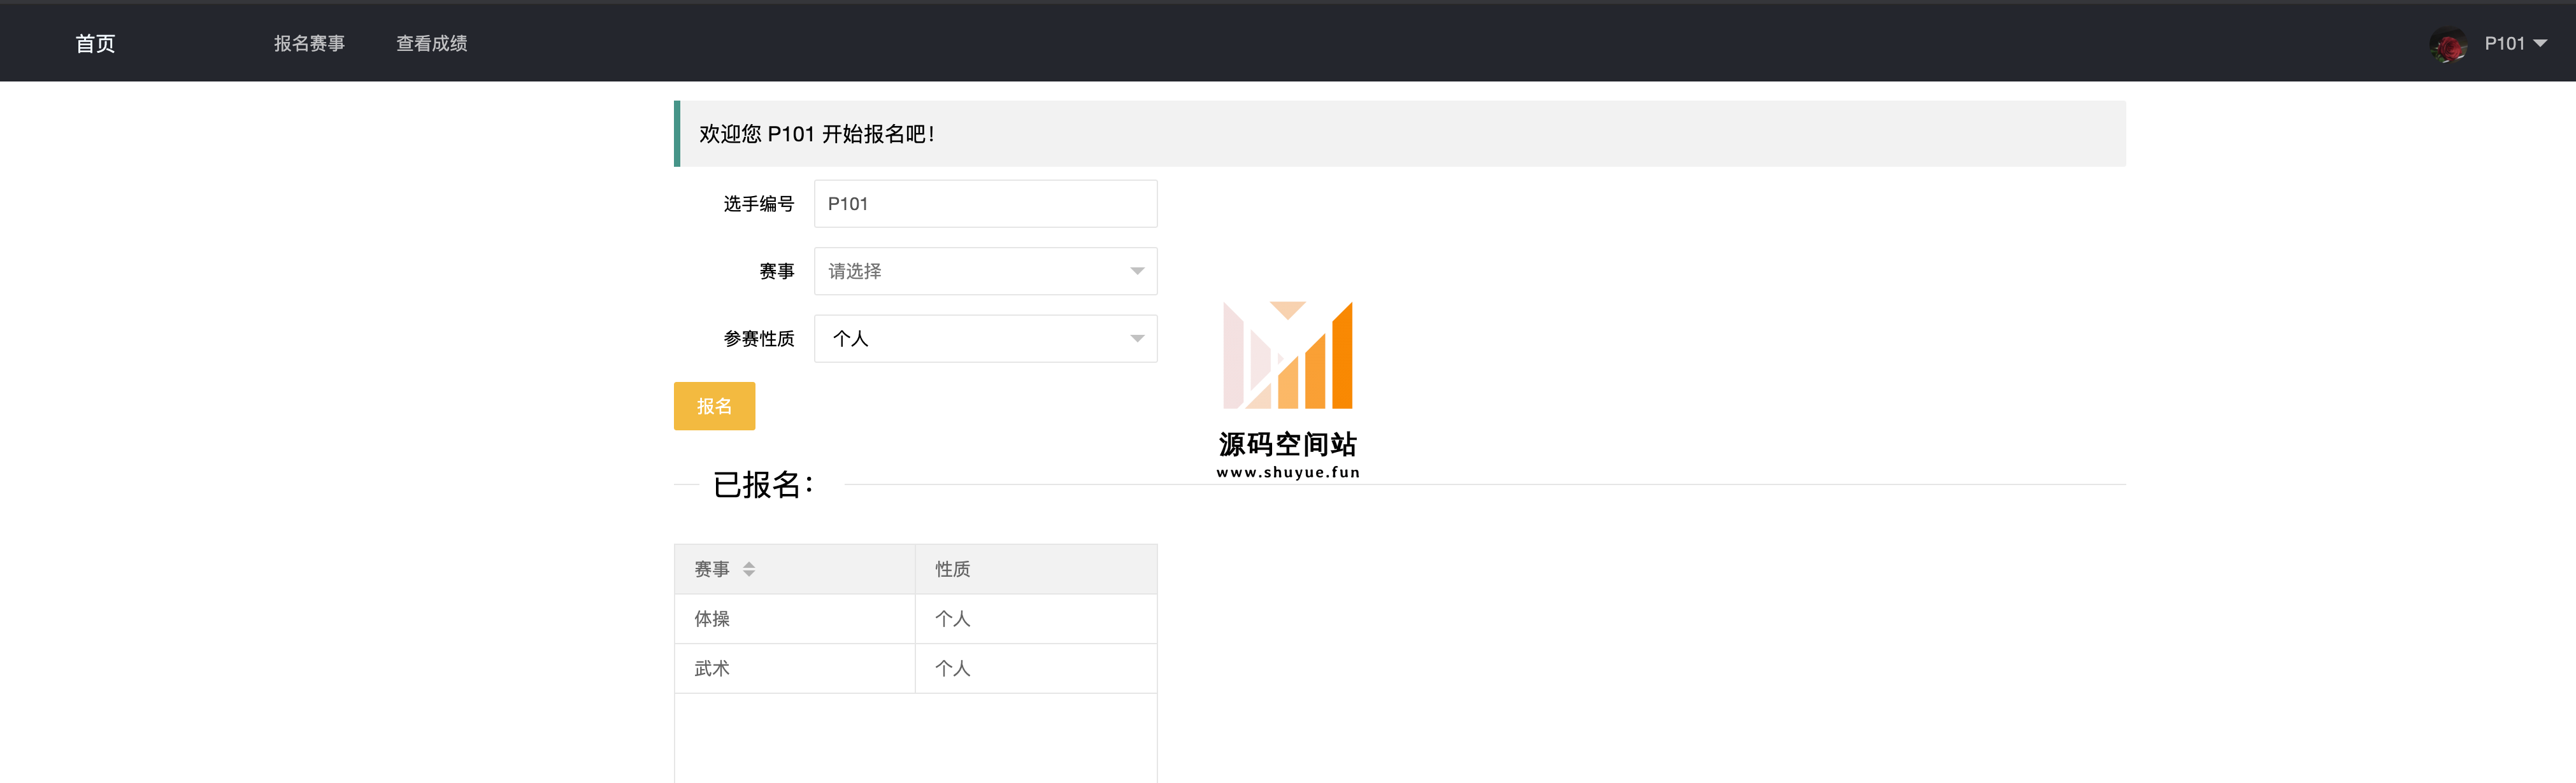Go to 报名赛事 menu item
Screen dimensions: 2576x783
[x=309, y=44]
